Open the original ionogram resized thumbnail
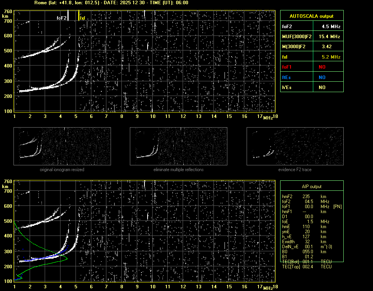This screenshot has width=373, height=291. click(x=62, y=146)
